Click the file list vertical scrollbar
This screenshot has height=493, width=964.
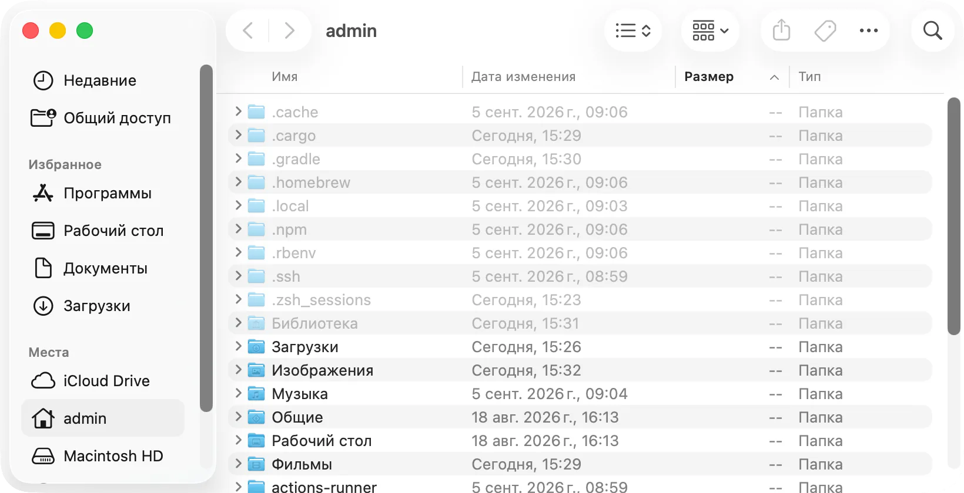953,216
